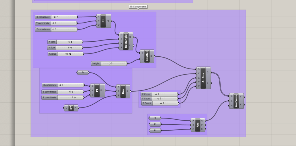
Task: Select the upper Z coordinate slider showing 0
Action: 56,29
